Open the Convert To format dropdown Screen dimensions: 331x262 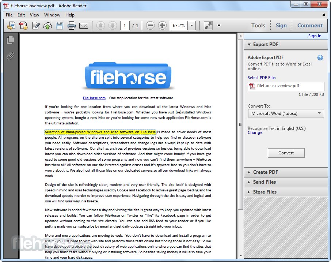[x=286, y=113]
